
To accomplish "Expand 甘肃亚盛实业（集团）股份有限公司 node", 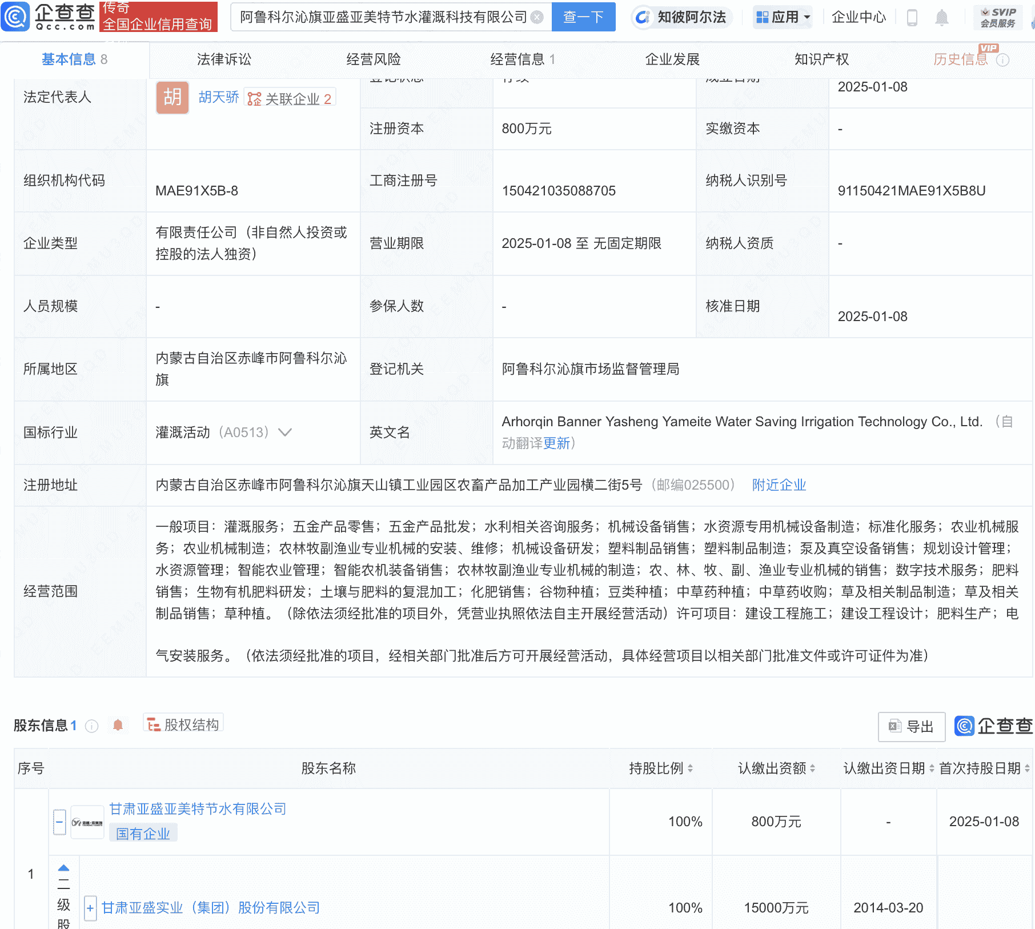I will click(x=90, y=908).
